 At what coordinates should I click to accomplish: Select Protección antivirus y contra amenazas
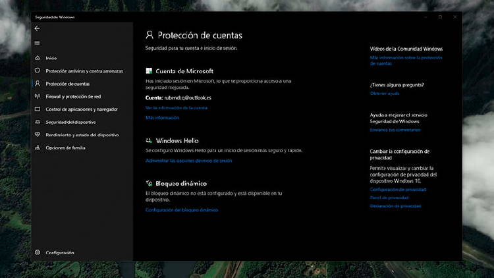click(x=84, y=71)
